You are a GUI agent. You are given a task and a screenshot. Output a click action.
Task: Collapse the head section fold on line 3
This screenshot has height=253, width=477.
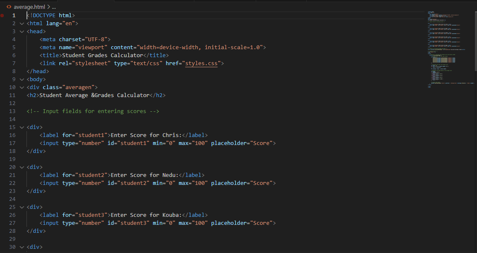tap(21, 32)
